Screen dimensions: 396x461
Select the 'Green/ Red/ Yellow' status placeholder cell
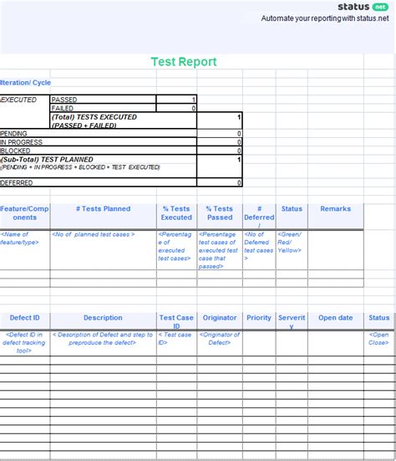[292, 250]
